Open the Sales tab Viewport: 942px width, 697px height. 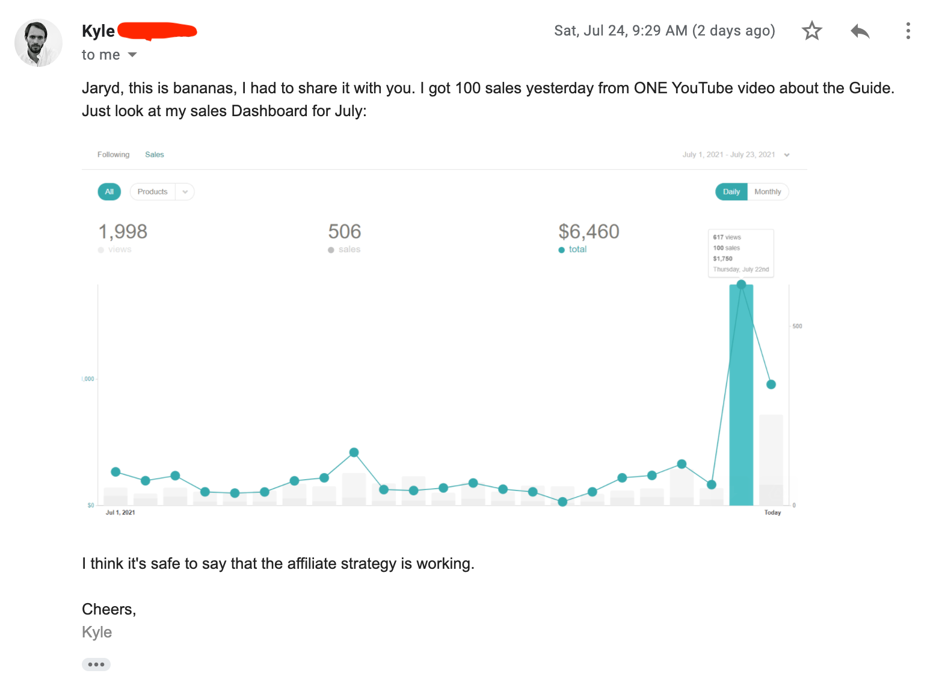point(155,155)
